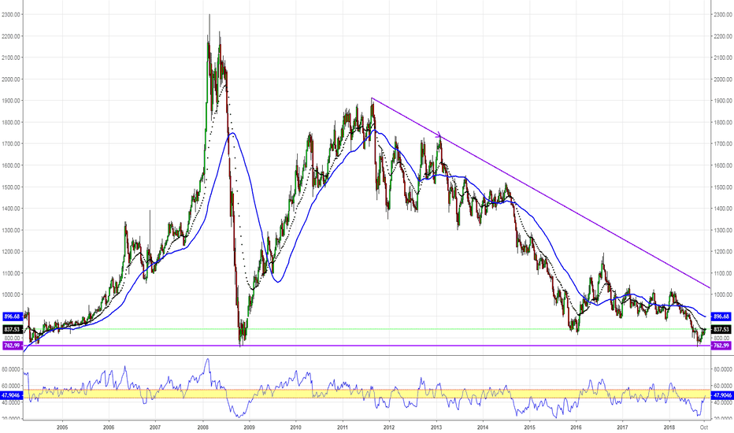Click the 2010 year label

point(295,427)
